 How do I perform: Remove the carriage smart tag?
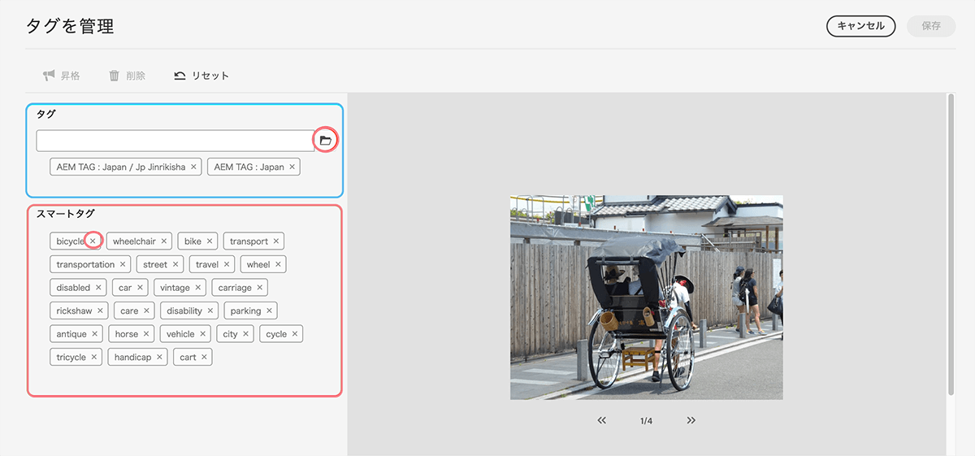[x=260, y=288]
